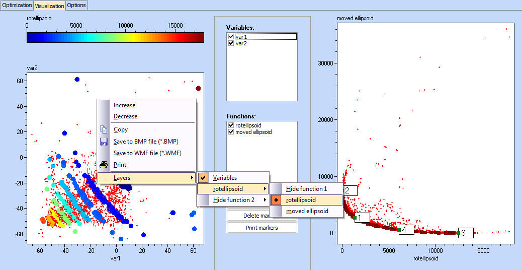Viewport: 522px width, 270px height.
Task: Click the green marker point labeled 1
Action: 355,218
